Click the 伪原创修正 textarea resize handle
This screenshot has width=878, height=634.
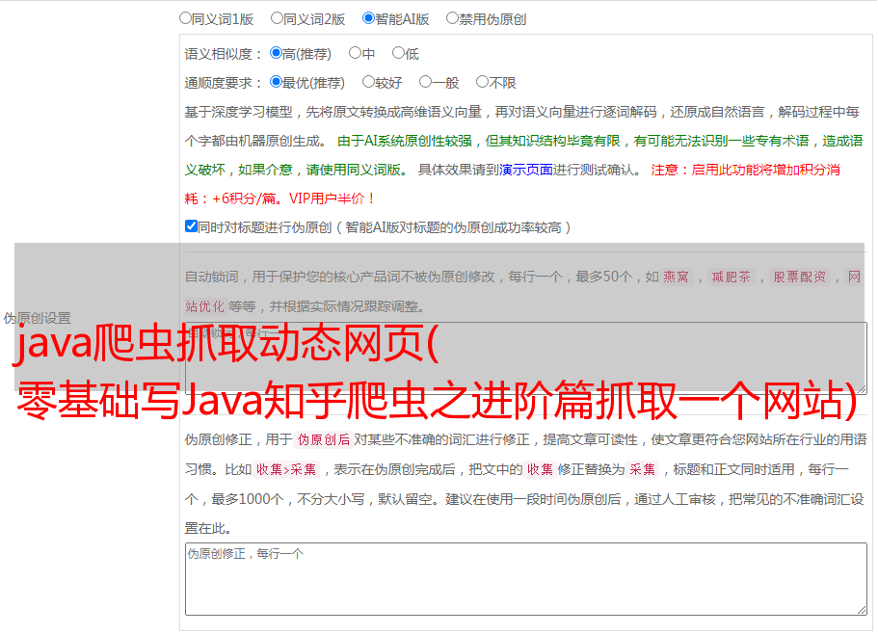click(x=862, y=611)
